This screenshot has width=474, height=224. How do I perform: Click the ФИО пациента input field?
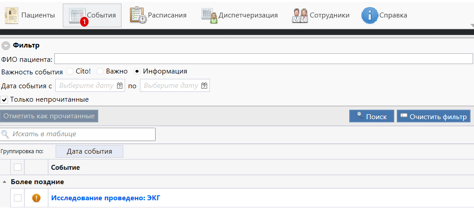click(x=263, y=59)
